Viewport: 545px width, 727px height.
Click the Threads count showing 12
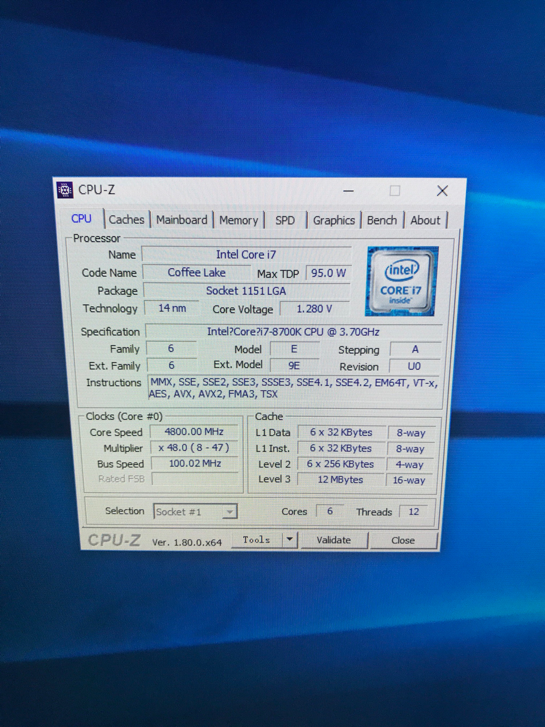[x=413, y=512]
